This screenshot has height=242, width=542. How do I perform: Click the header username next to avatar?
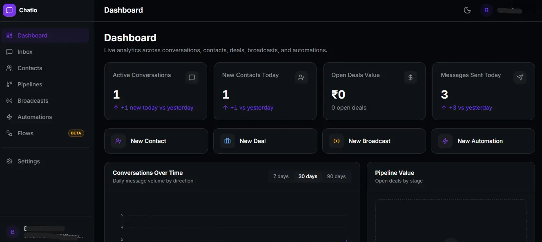[510, 11]
